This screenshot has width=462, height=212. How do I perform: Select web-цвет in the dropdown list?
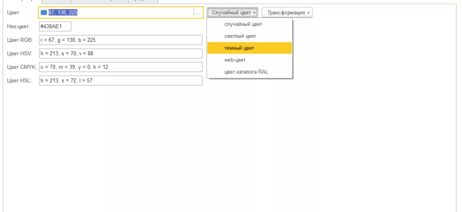[x=235, y=60]
